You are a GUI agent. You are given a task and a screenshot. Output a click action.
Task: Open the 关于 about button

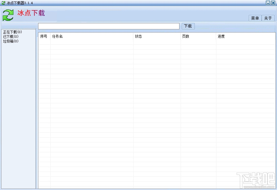pyautogui.click(x=268, y=18)
